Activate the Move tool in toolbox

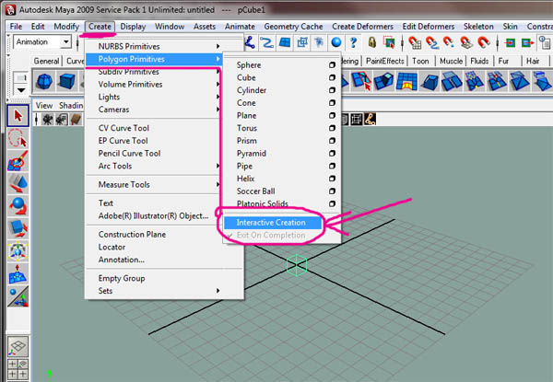[x=18, y=183]
